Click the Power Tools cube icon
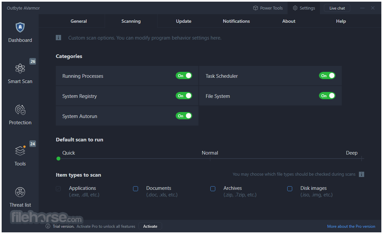This screenshot has width=383, height=234. coord(256,8)
